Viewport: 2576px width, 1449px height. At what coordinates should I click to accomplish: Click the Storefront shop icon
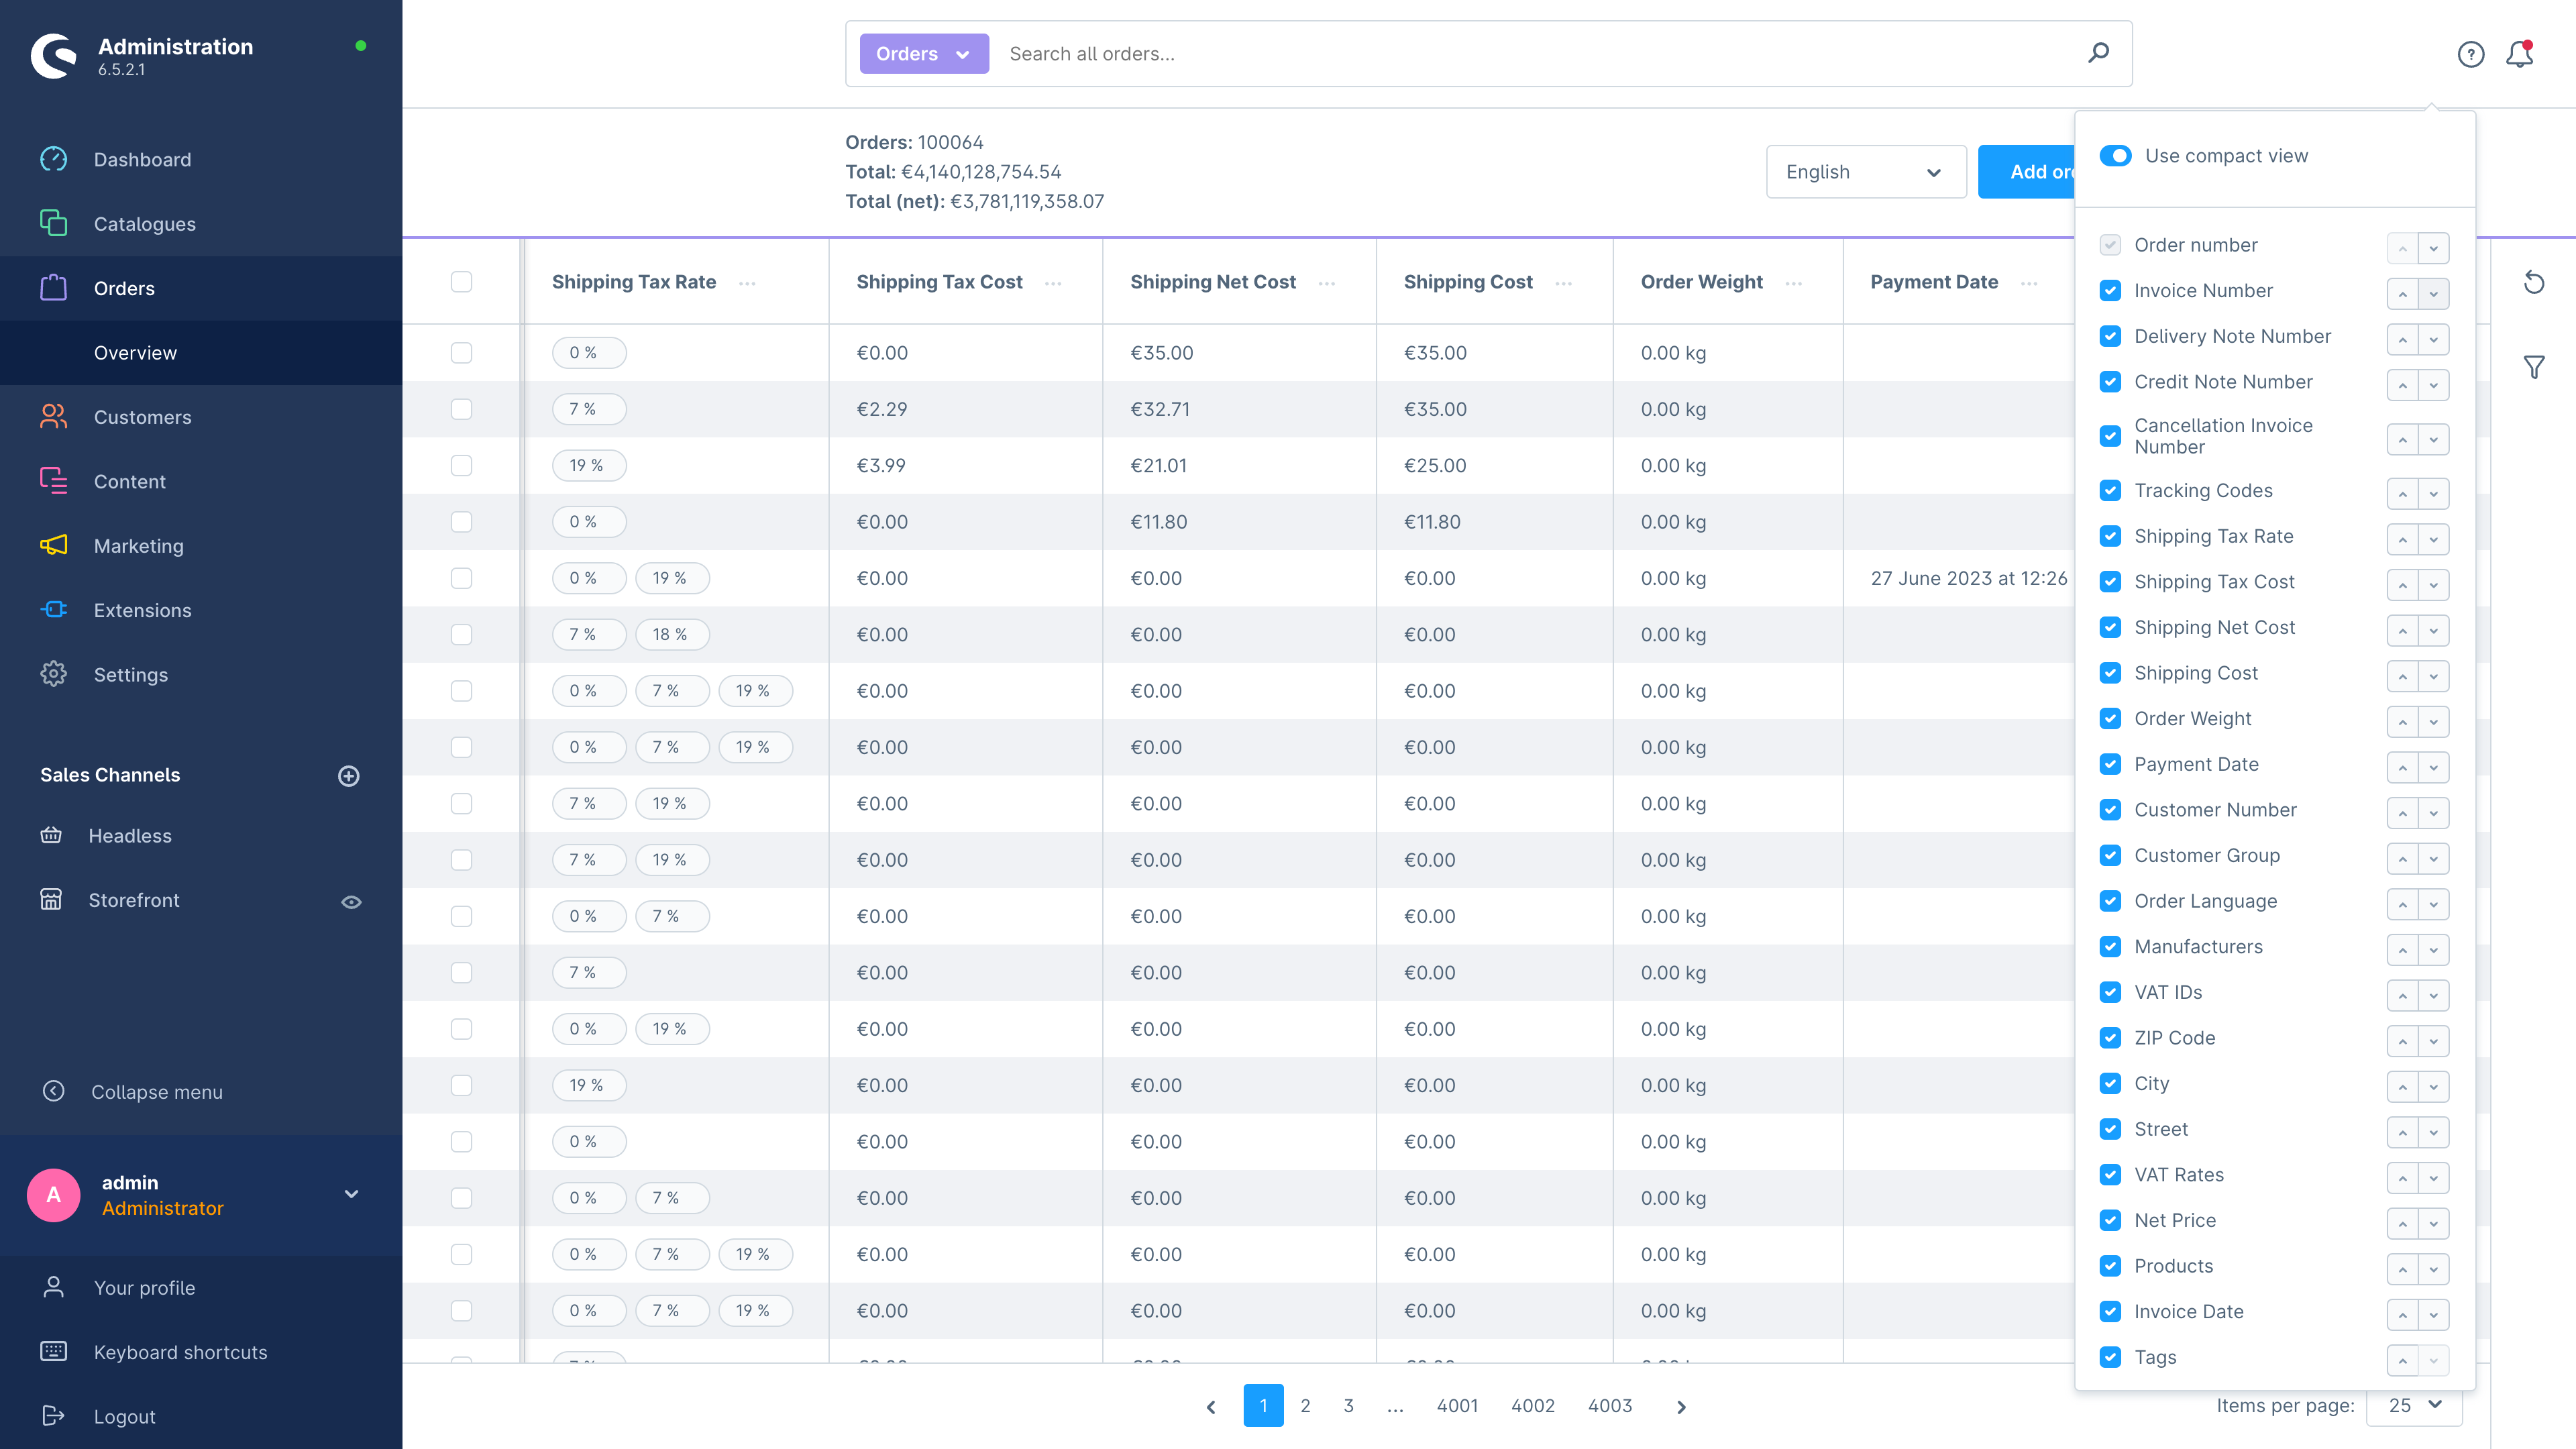point(51,900)
